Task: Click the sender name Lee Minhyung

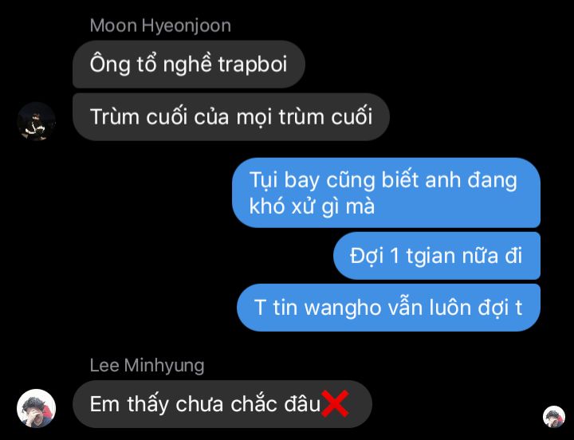Action: 147,366
